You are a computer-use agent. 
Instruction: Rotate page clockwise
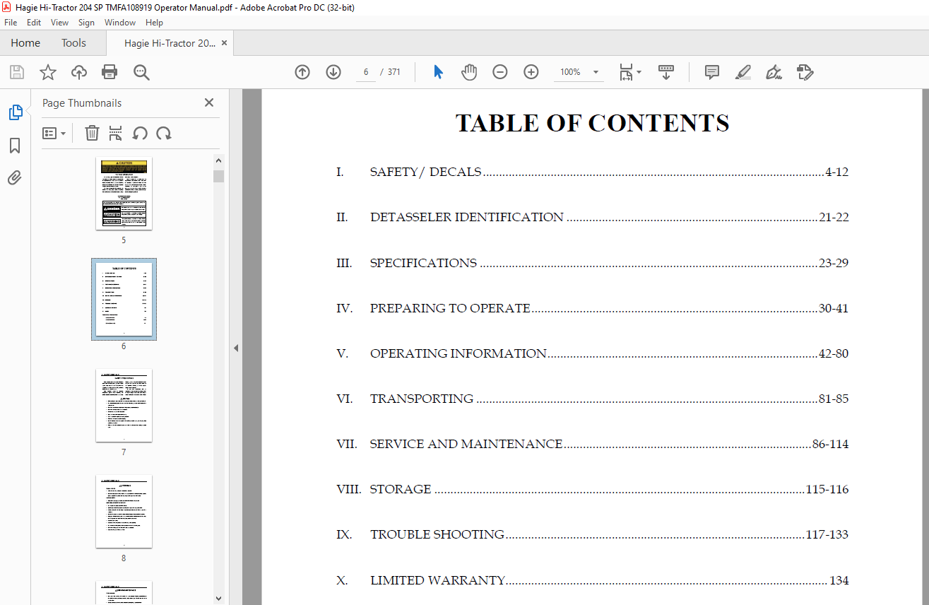click(164, 133)
